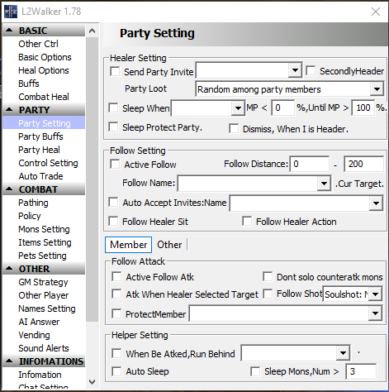This screenshot has width=389, height=392.
Task: Toggle SecondlyHeader checkbox
Action: coord(311,70)
